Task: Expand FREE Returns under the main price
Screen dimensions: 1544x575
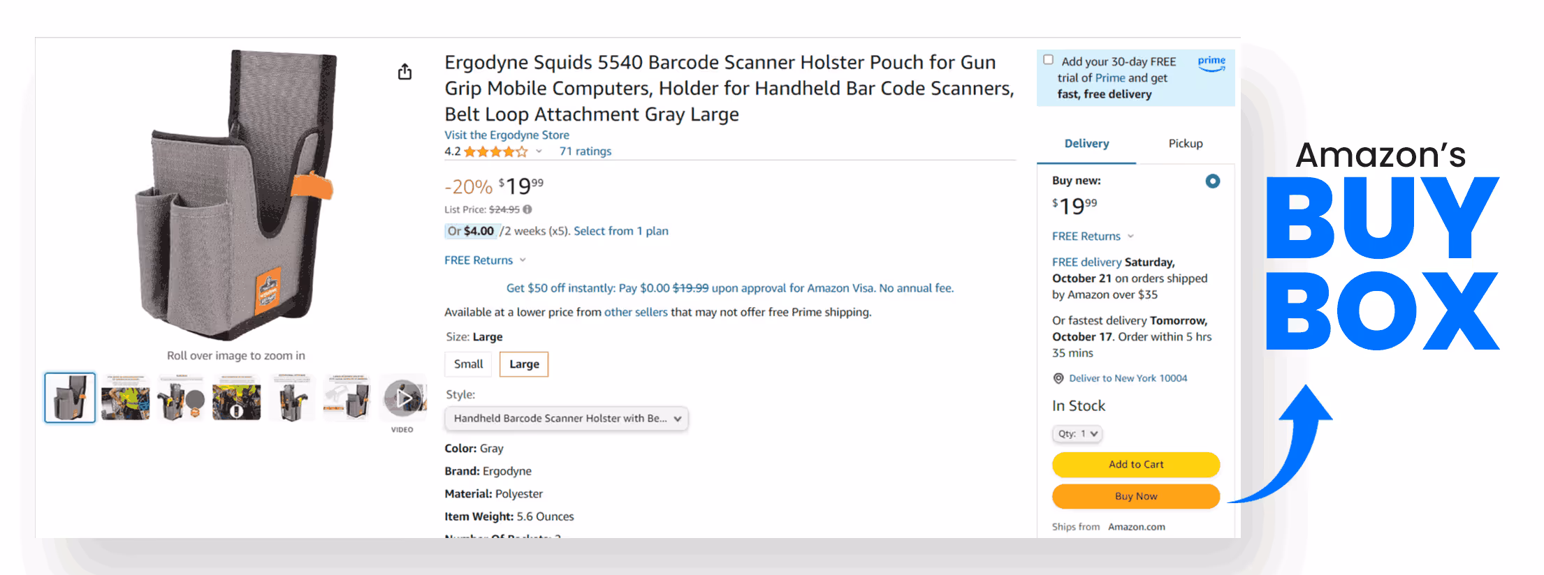Action: tap(485, 260)
